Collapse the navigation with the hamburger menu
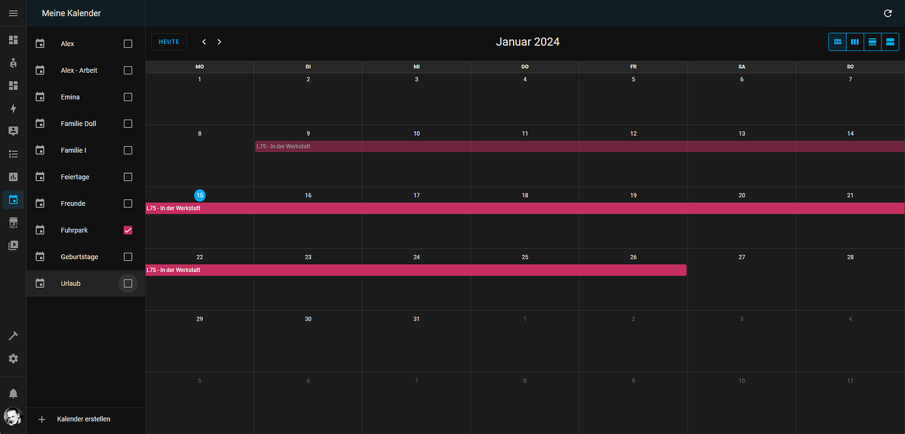 coord(13,13)
